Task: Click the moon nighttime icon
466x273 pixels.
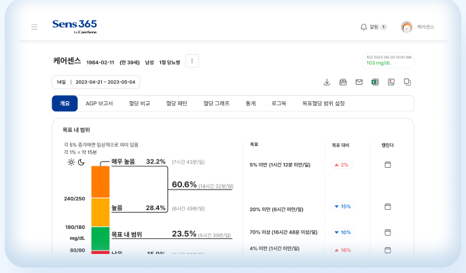Action: point(81,162)
